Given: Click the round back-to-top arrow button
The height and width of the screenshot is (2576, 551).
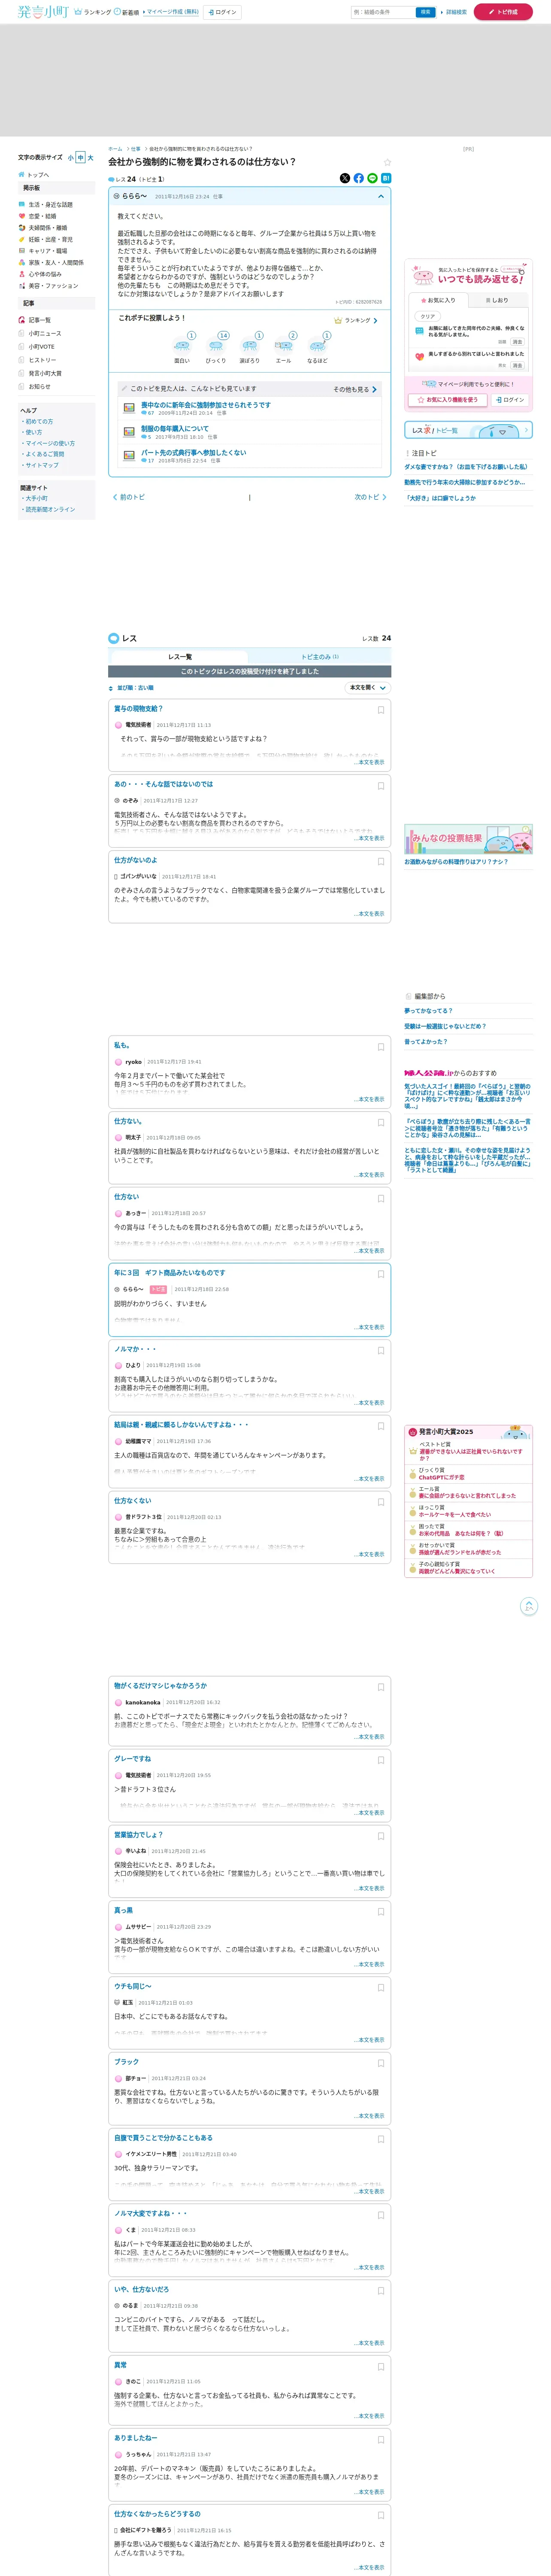Looking at the screenshot, I should 529,1607.
